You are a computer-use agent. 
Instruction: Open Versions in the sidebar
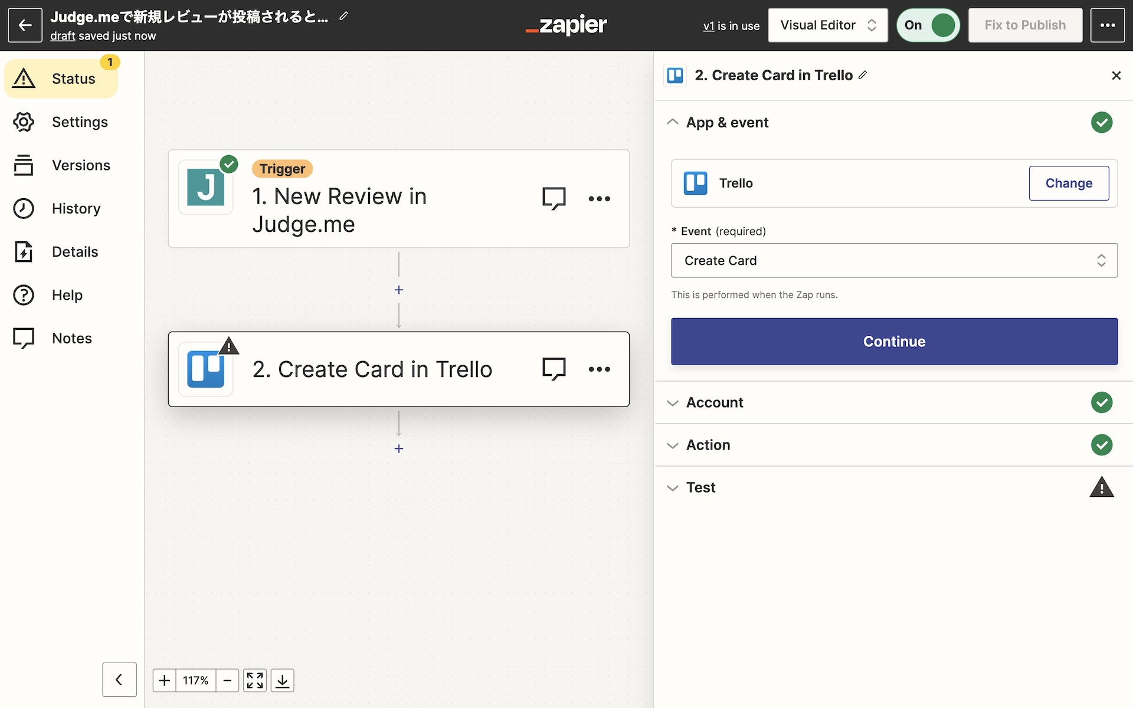pos(61,165)
